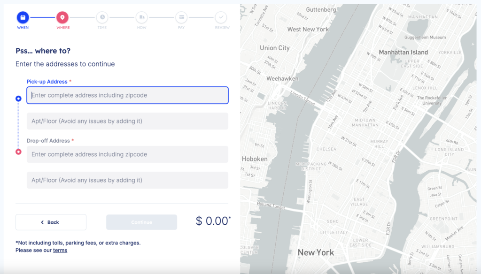Click the WHEN calendar step icon
The image size is (481, 274).
(23, 17)
